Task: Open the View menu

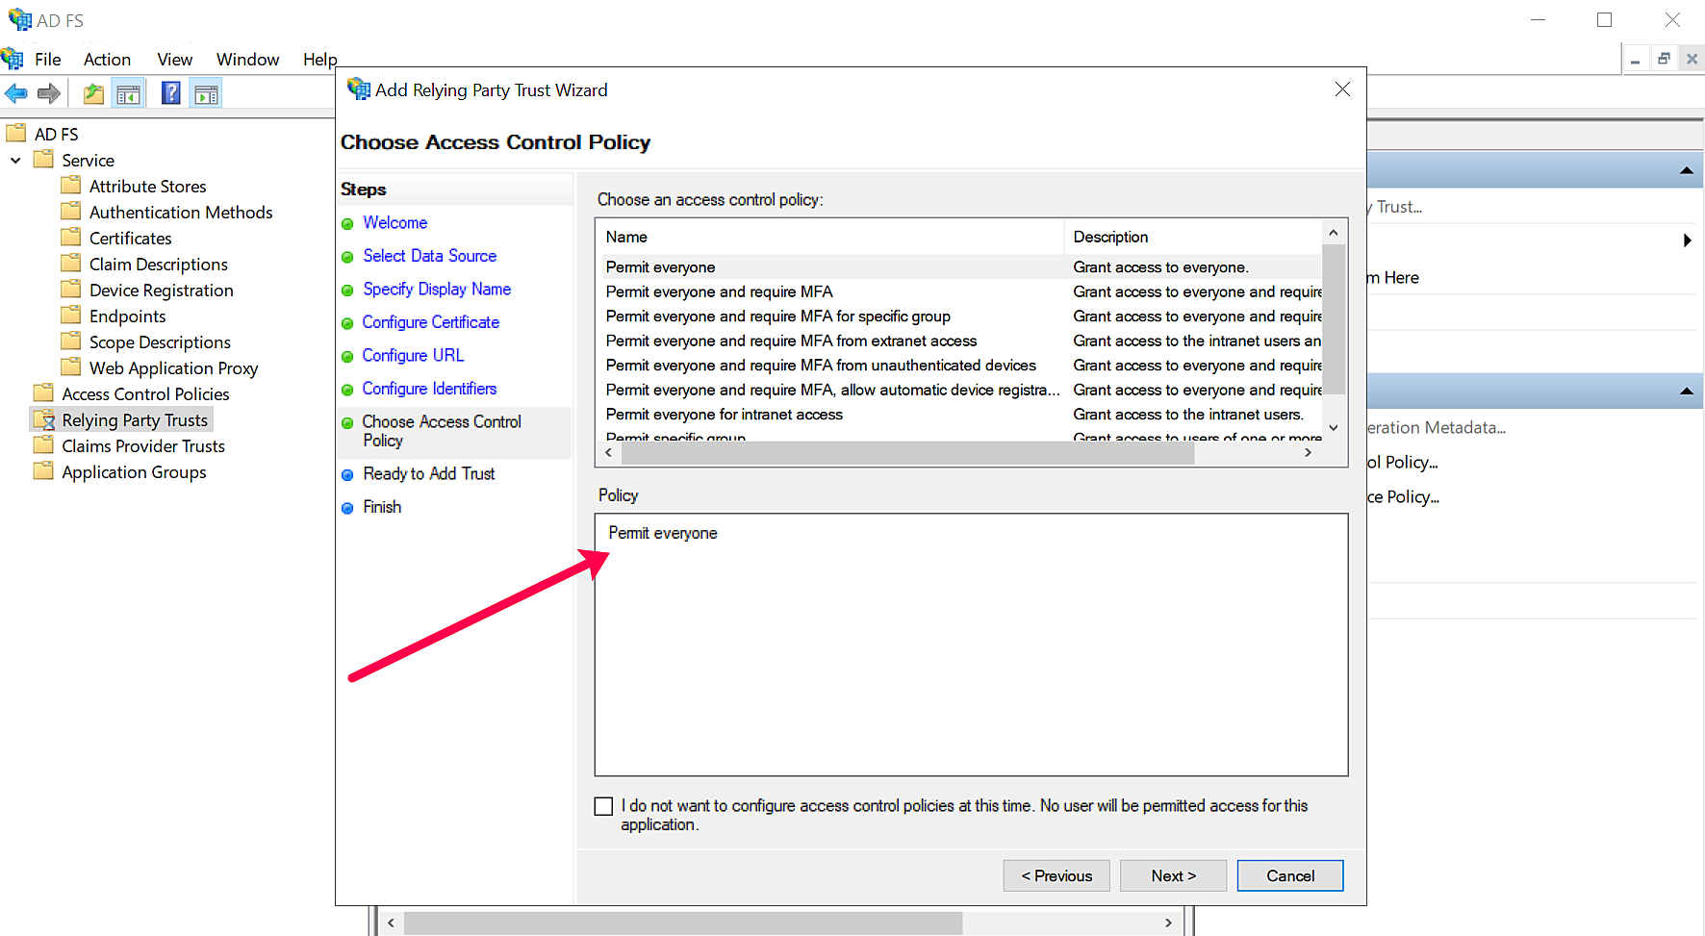Action: [x=174, y=60]
